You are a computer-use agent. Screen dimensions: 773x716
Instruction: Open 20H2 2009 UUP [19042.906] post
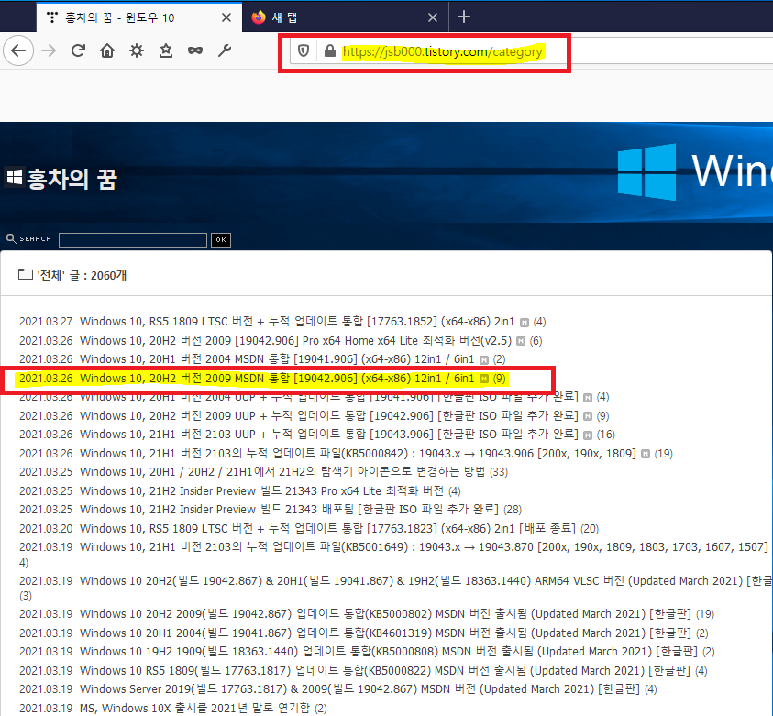(329, 416)
